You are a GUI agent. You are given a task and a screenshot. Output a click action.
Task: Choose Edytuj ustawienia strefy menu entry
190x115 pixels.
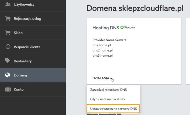pos(108,99)
